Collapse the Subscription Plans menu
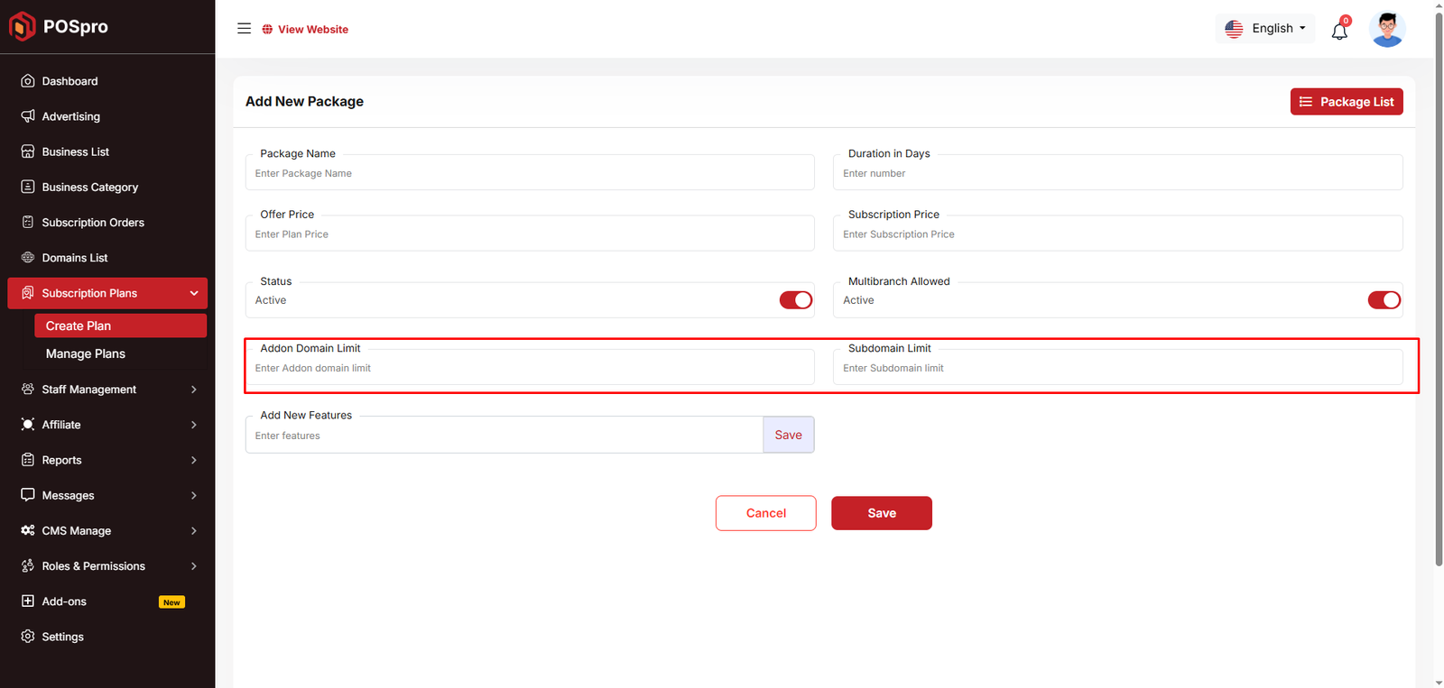The height and width of the screenshot is (688, 1444). (x=193, y=293)
